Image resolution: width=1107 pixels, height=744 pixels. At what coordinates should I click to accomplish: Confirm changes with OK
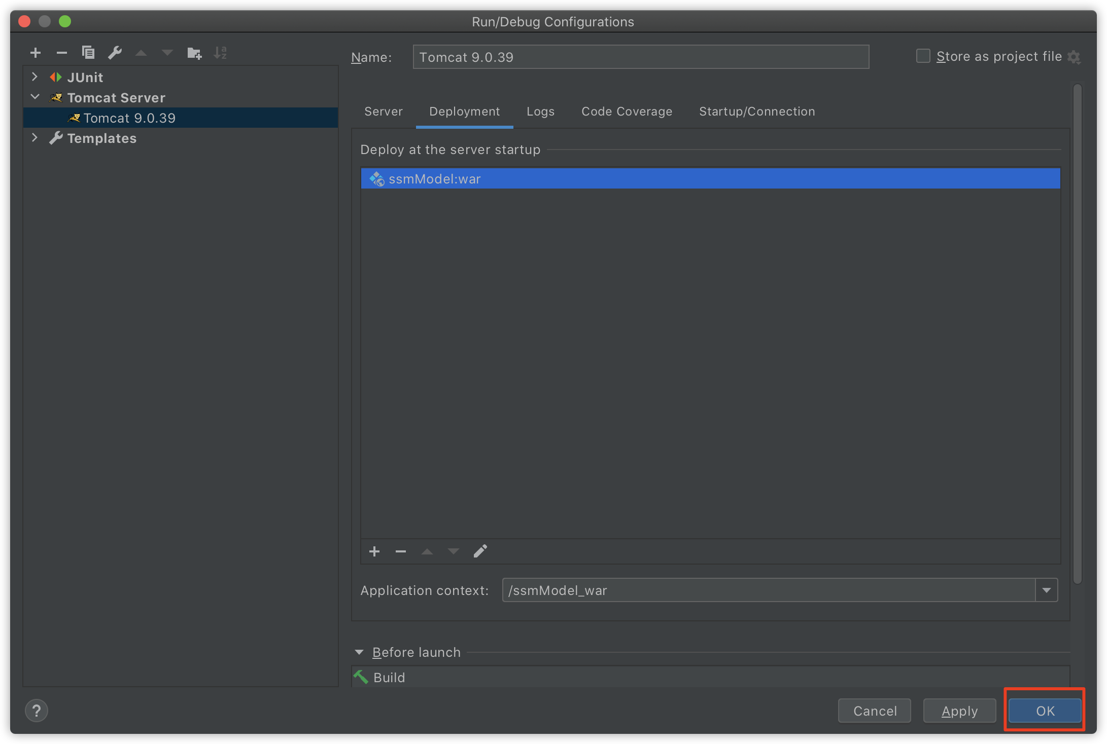[1044, 711]
